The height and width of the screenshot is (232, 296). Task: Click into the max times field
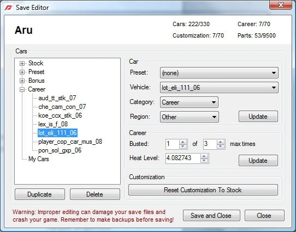(x=210, y=144)
